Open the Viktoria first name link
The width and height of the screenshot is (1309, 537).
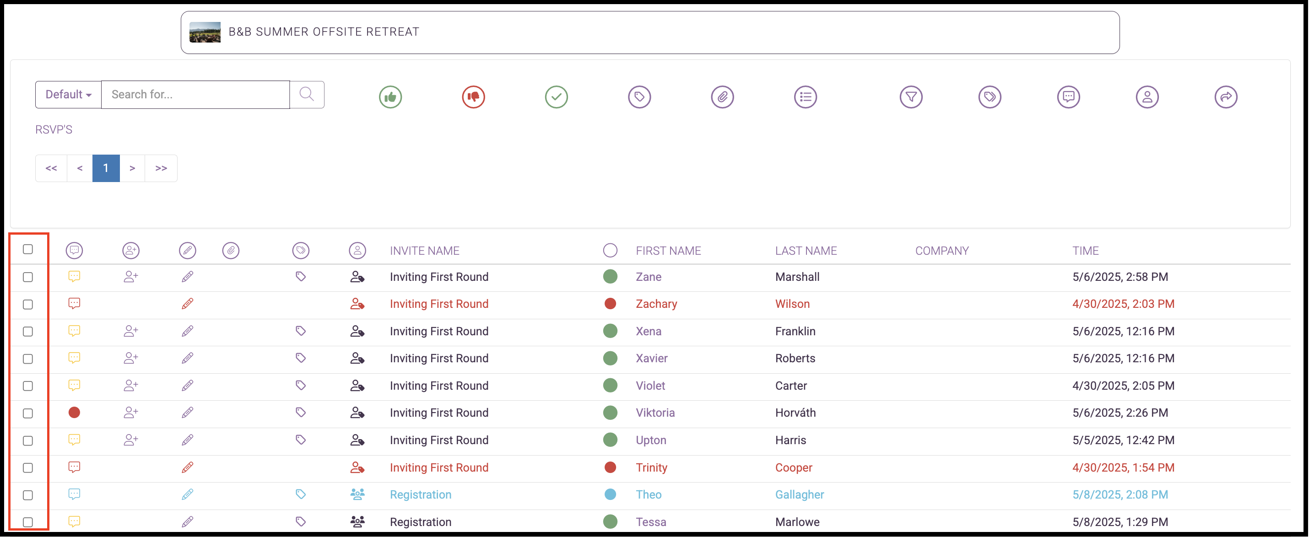click(655, 413)
